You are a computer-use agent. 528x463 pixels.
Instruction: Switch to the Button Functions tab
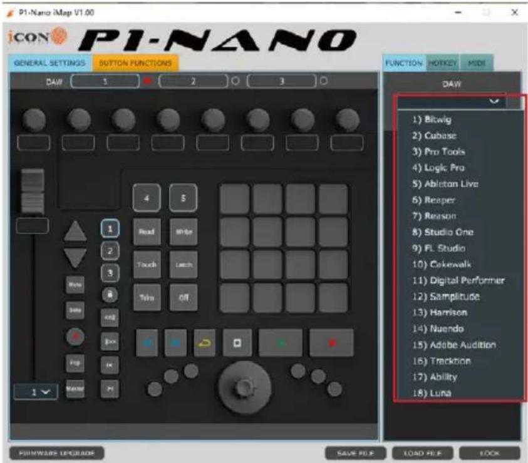pyautogui.click(x=135, y=63)
